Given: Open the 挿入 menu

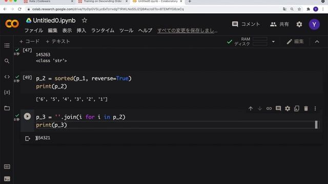Looking at the screenshot, I should (x=81, y=31).
